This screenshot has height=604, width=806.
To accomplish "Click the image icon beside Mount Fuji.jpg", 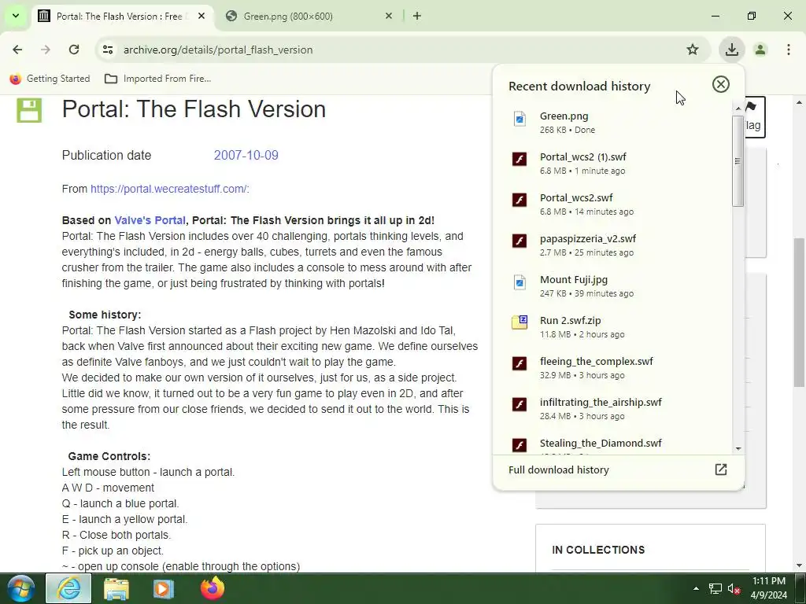I will point(519,282).
